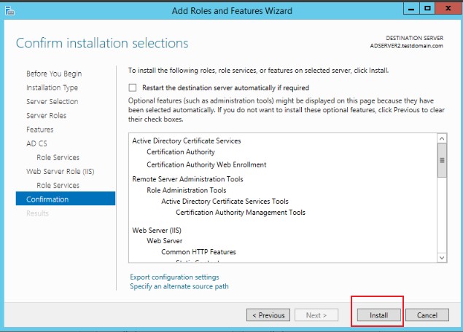Select Certification Authority Web Enrollment entry
The height and width of the screenshot is (332, 463).
point(206,165)
